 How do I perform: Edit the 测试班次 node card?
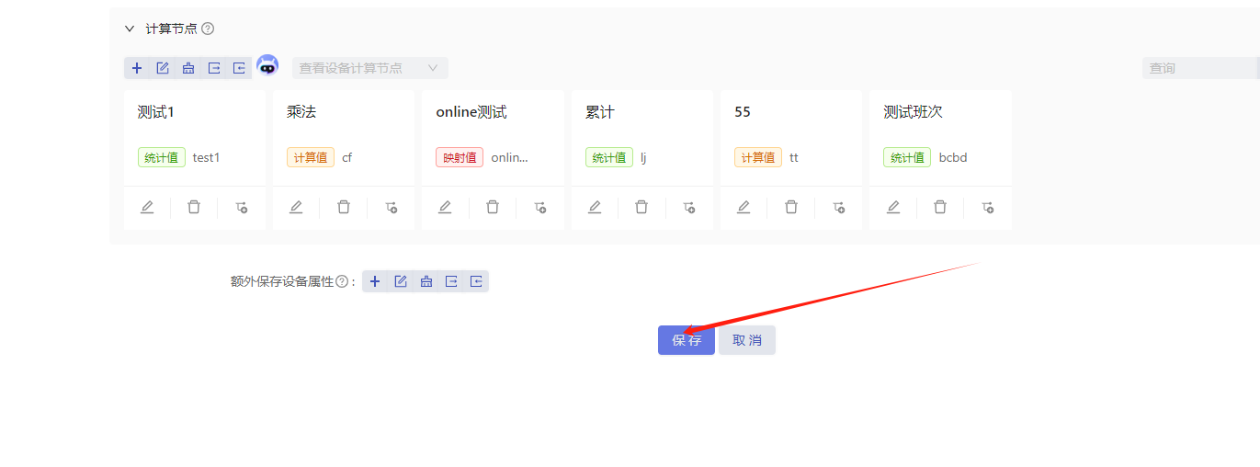click(893, 208)
